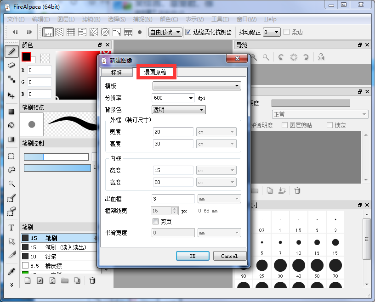Select the Magic Wand tool
The width and height of the screenshot is (375, 302).
tap(11, 184)
